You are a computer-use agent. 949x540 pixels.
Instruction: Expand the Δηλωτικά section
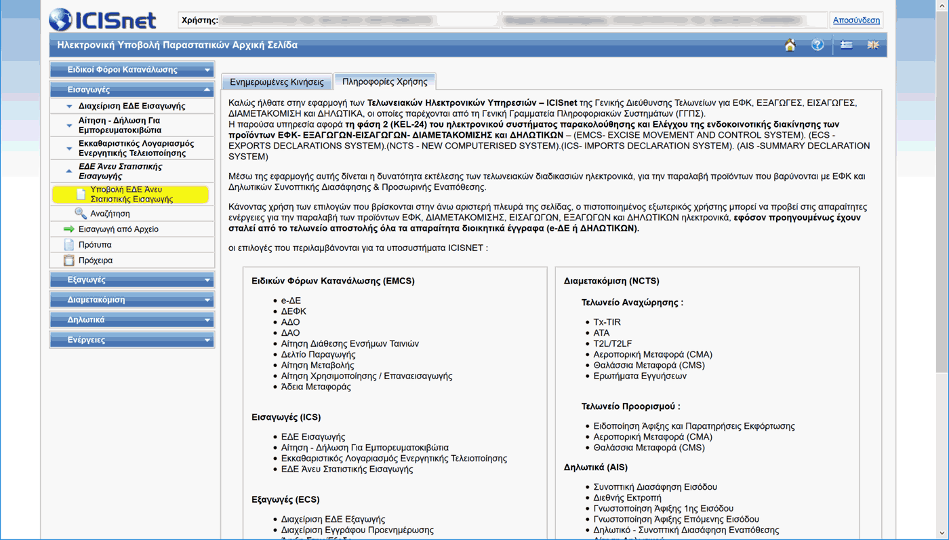click(x=132, y=320)
